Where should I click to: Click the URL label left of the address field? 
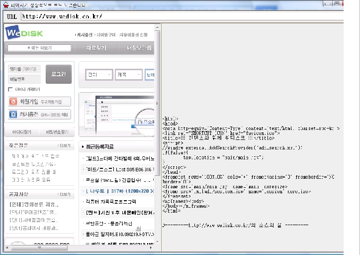[x=12, y=16]
